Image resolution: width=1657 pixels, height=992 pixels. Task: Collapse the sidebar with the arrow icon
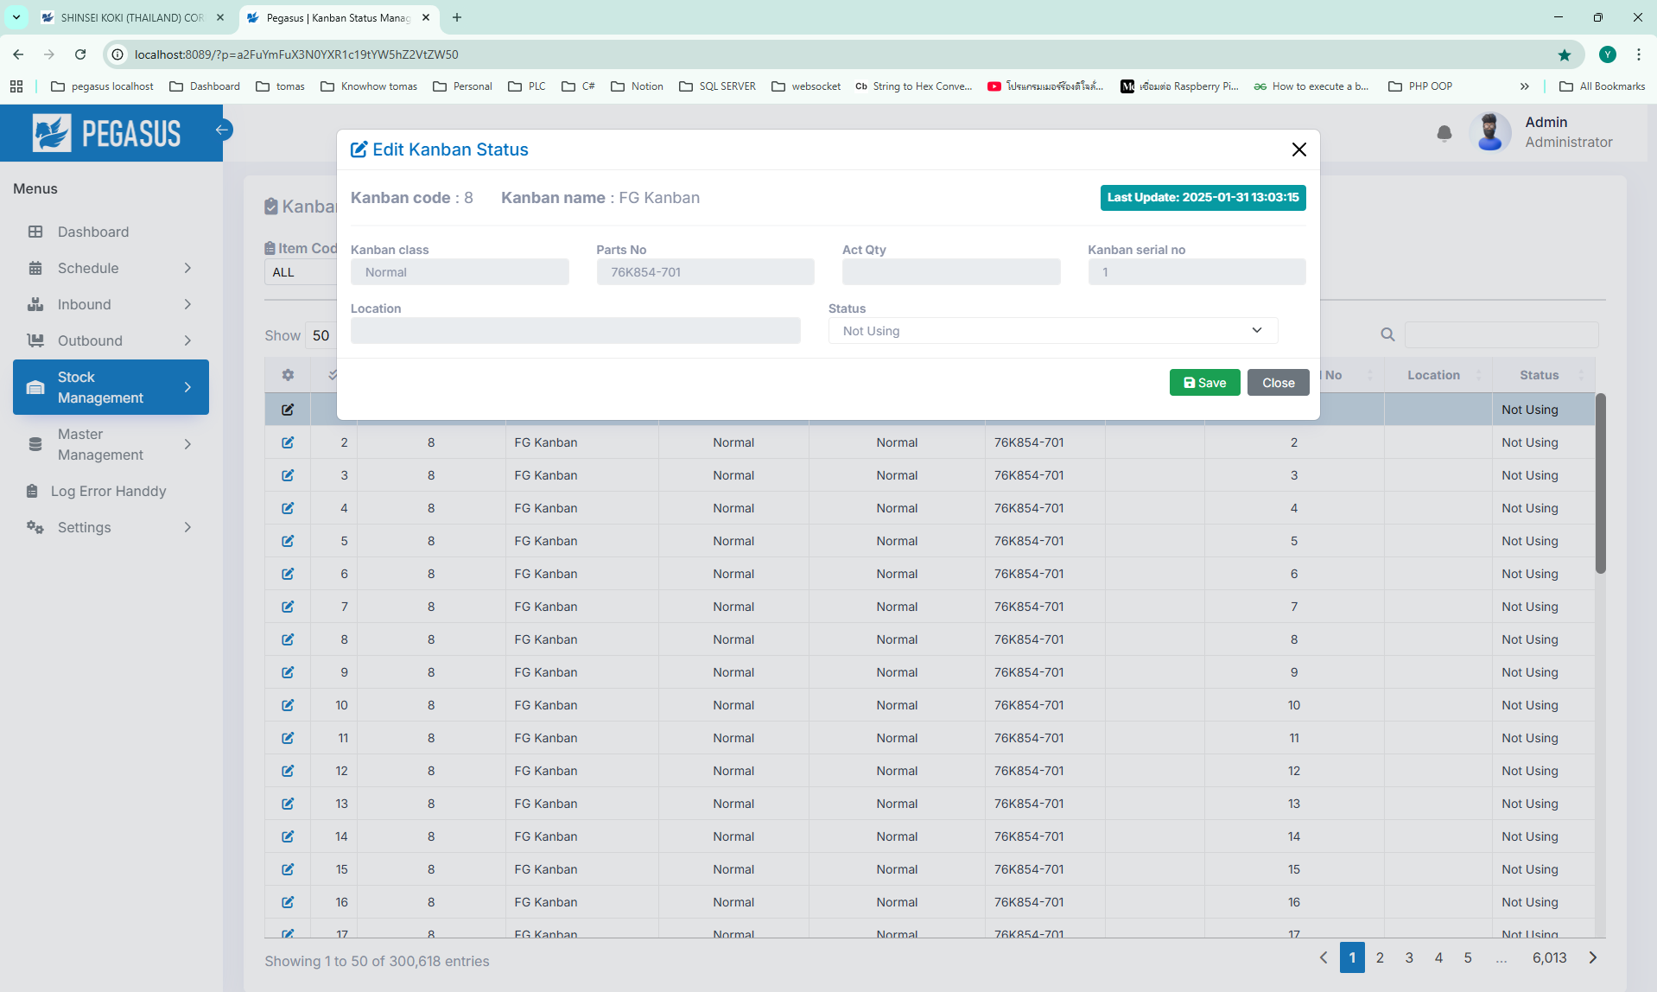[x=223, y=130]
